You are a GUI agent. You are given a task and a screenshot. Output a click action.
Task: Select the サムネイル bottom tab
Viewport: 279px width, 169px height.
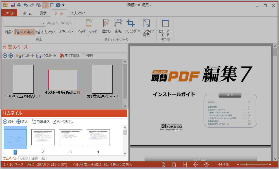(10, 158)
